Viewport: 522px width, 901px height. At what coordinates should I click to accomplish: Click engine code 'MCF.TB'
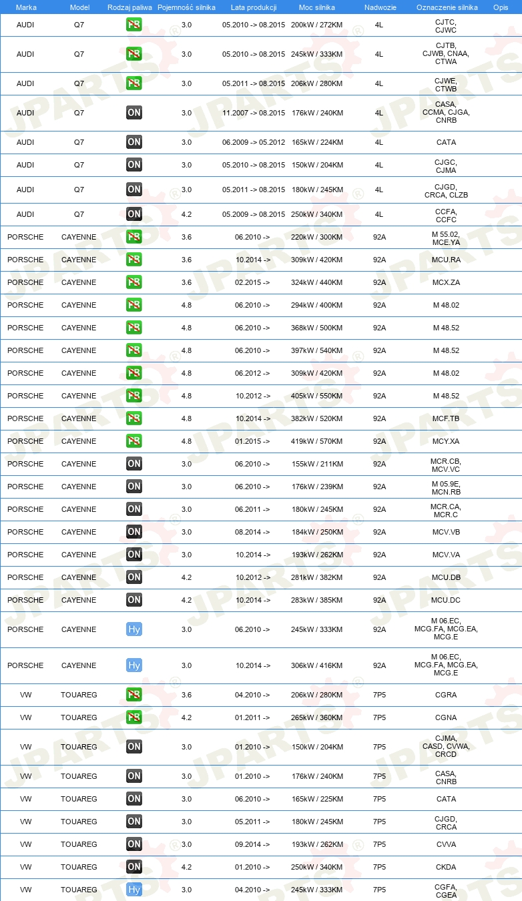pyautogui.click(x=446, y=418)
